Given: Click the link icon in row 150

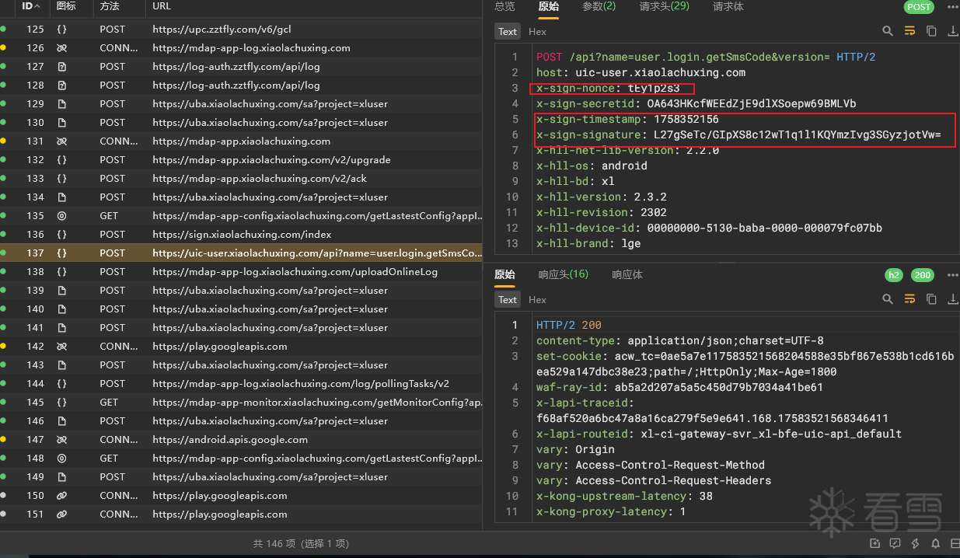Looking at the screenshot, I should [x=61, y=495].
